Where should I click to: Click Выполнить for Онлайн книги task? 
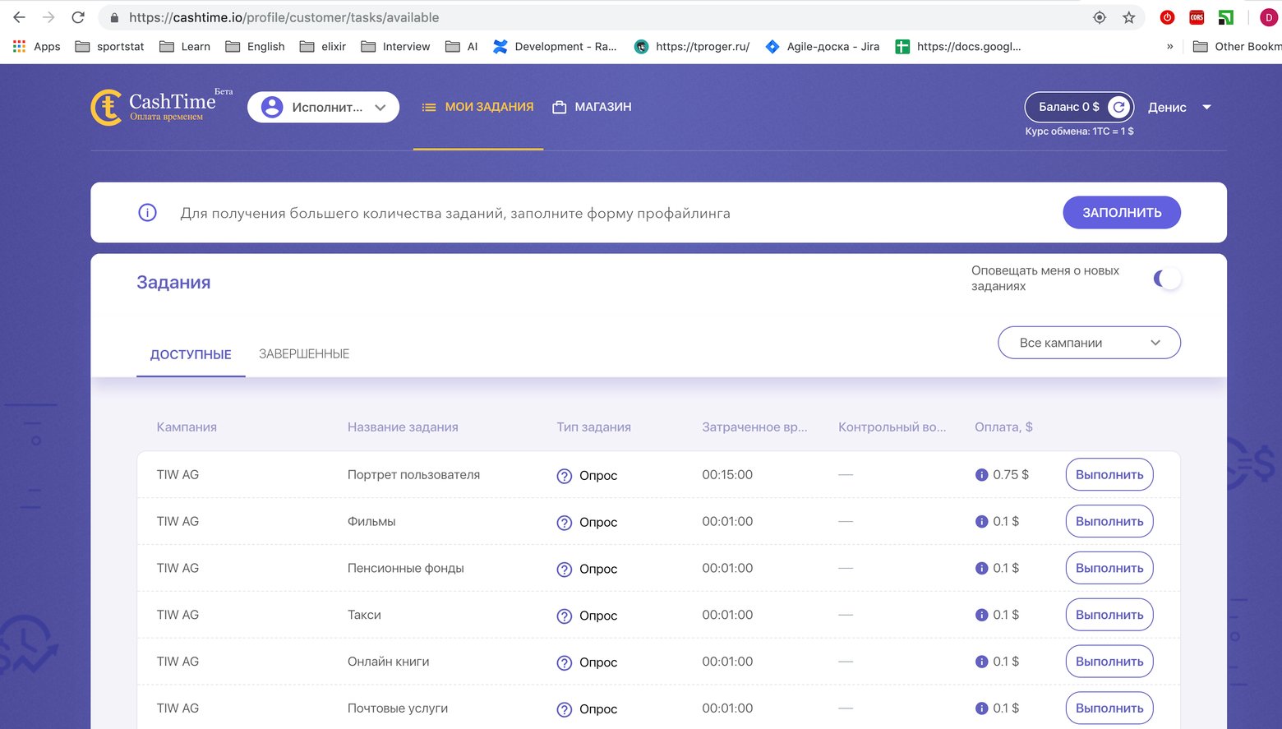(x=1109, y=662)
